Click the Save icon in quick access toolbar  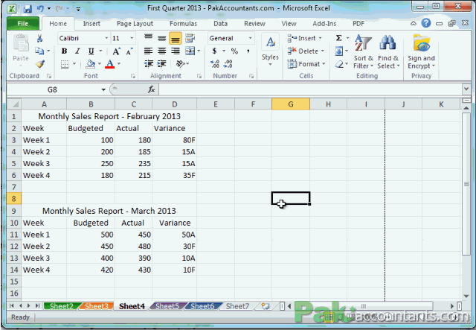tap(28, 8)
